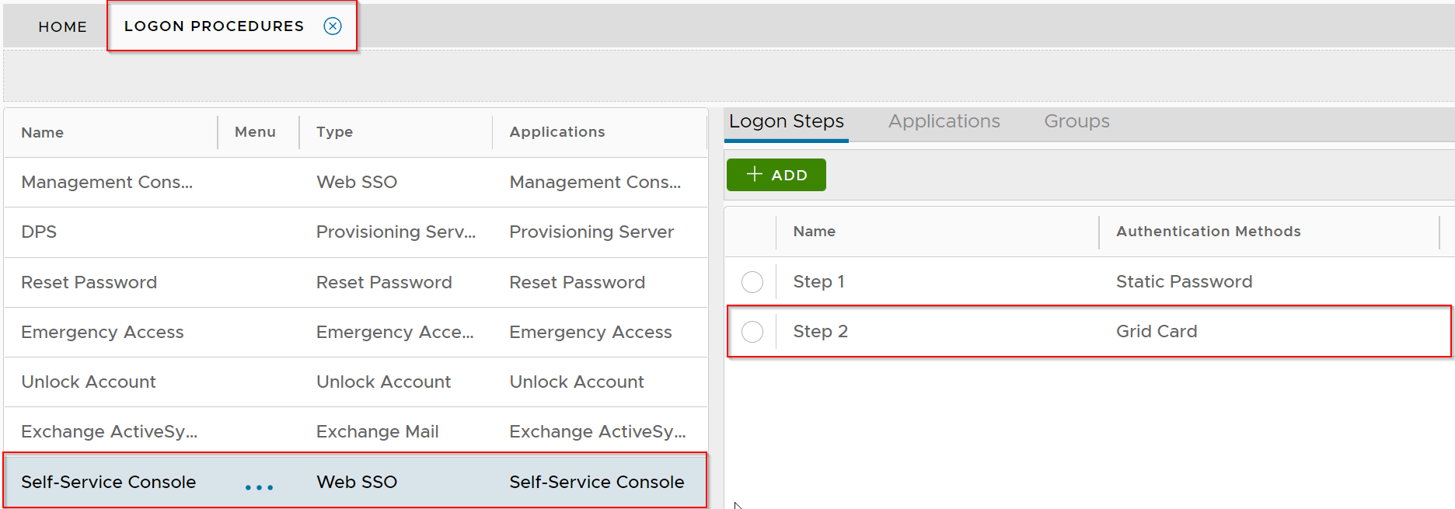The width and height of the screenshot is (1455, 509).
Task: Select the Step 2 radio button
Action: point(752,332)
